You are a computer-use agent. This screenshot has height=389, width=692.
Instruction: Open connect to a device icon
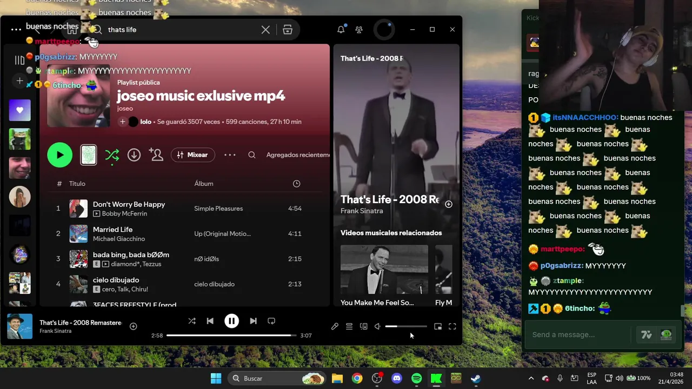coord(364,326)
